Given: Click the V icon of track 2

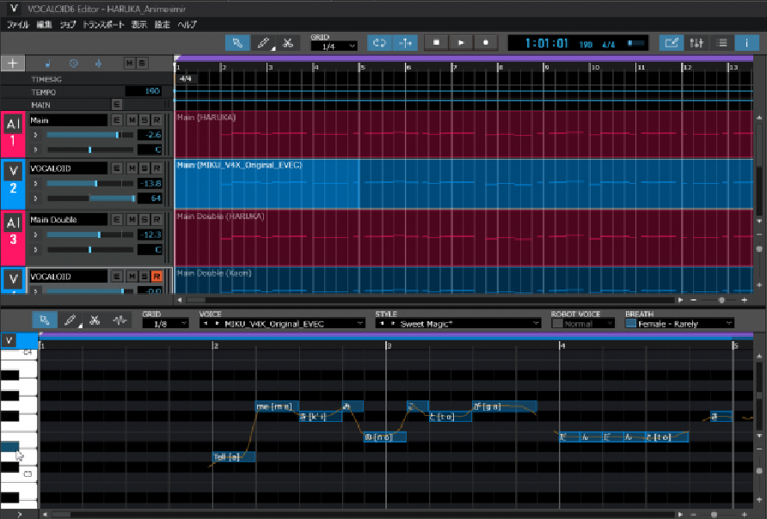Looking at the screenshot, I should [13, 171].
